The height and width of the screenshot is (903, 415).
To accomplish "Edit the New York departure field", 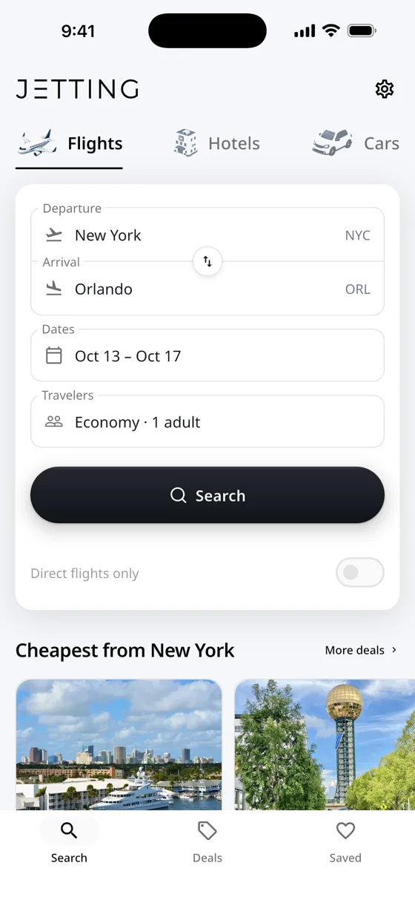I will pos(207,234).
